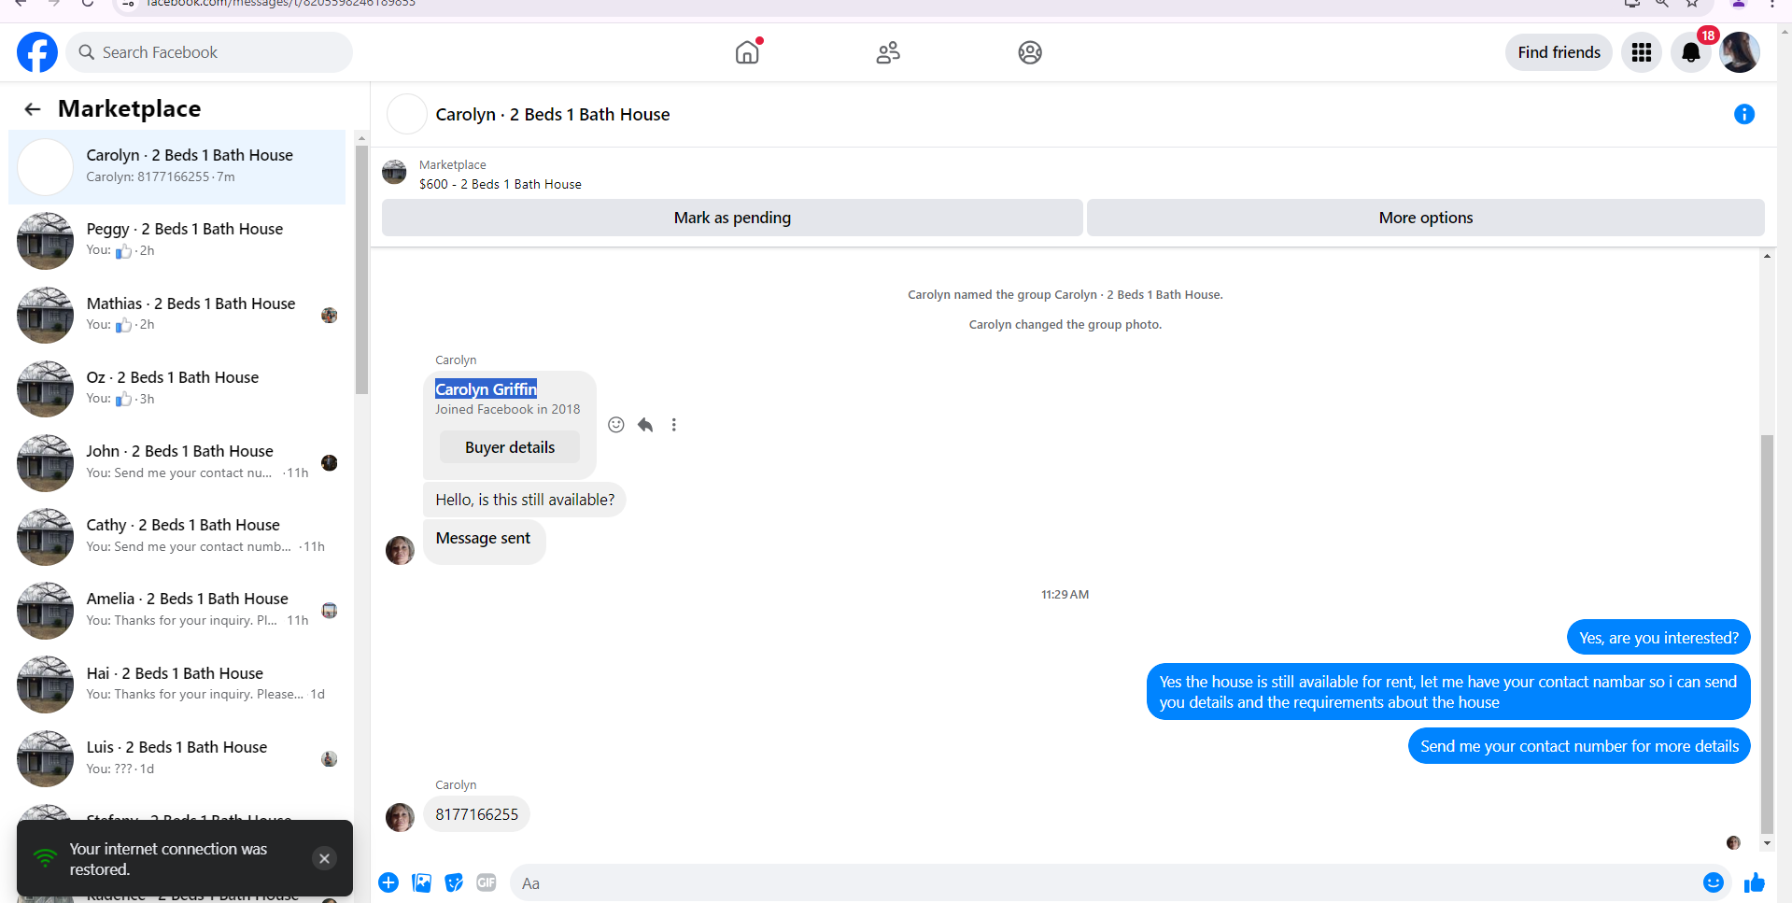Open conversation information icon
Screen dimensions: 1792x903
[1744, 114]
